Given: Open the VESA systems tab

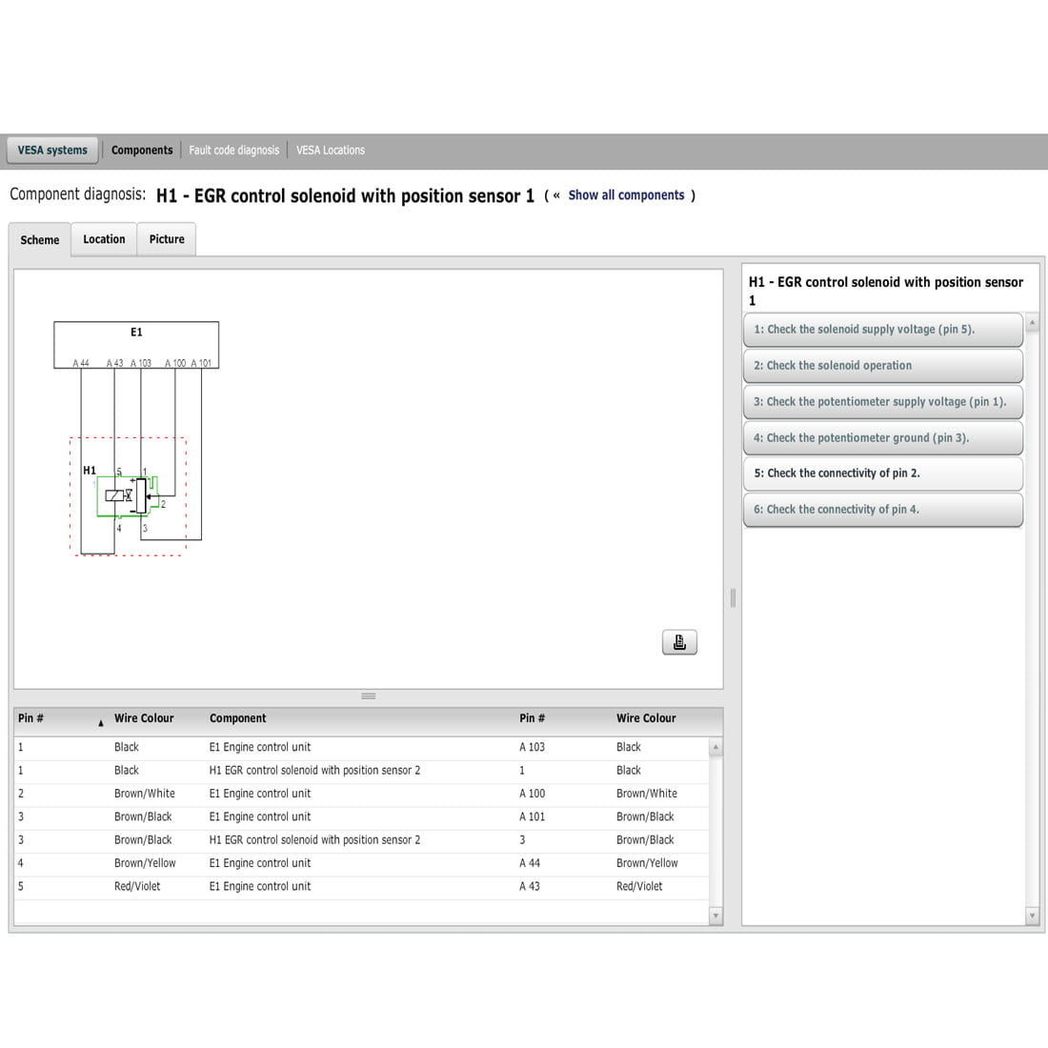Looking at the screenshot, I should (x=52, y=151).
